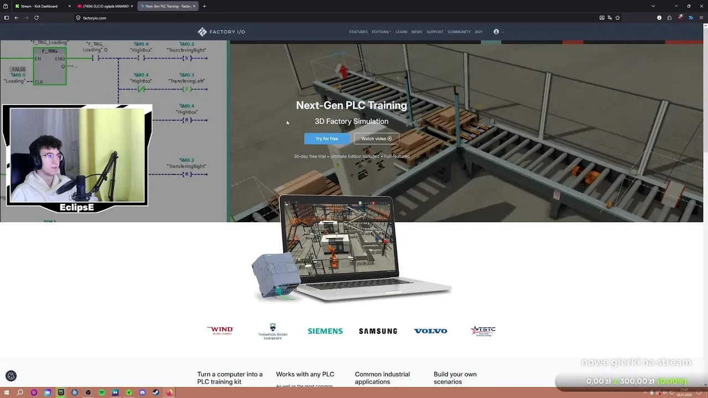Toggle the browser sidebar
This screenshot has height=398, width=708.
[x=6, y=18]
